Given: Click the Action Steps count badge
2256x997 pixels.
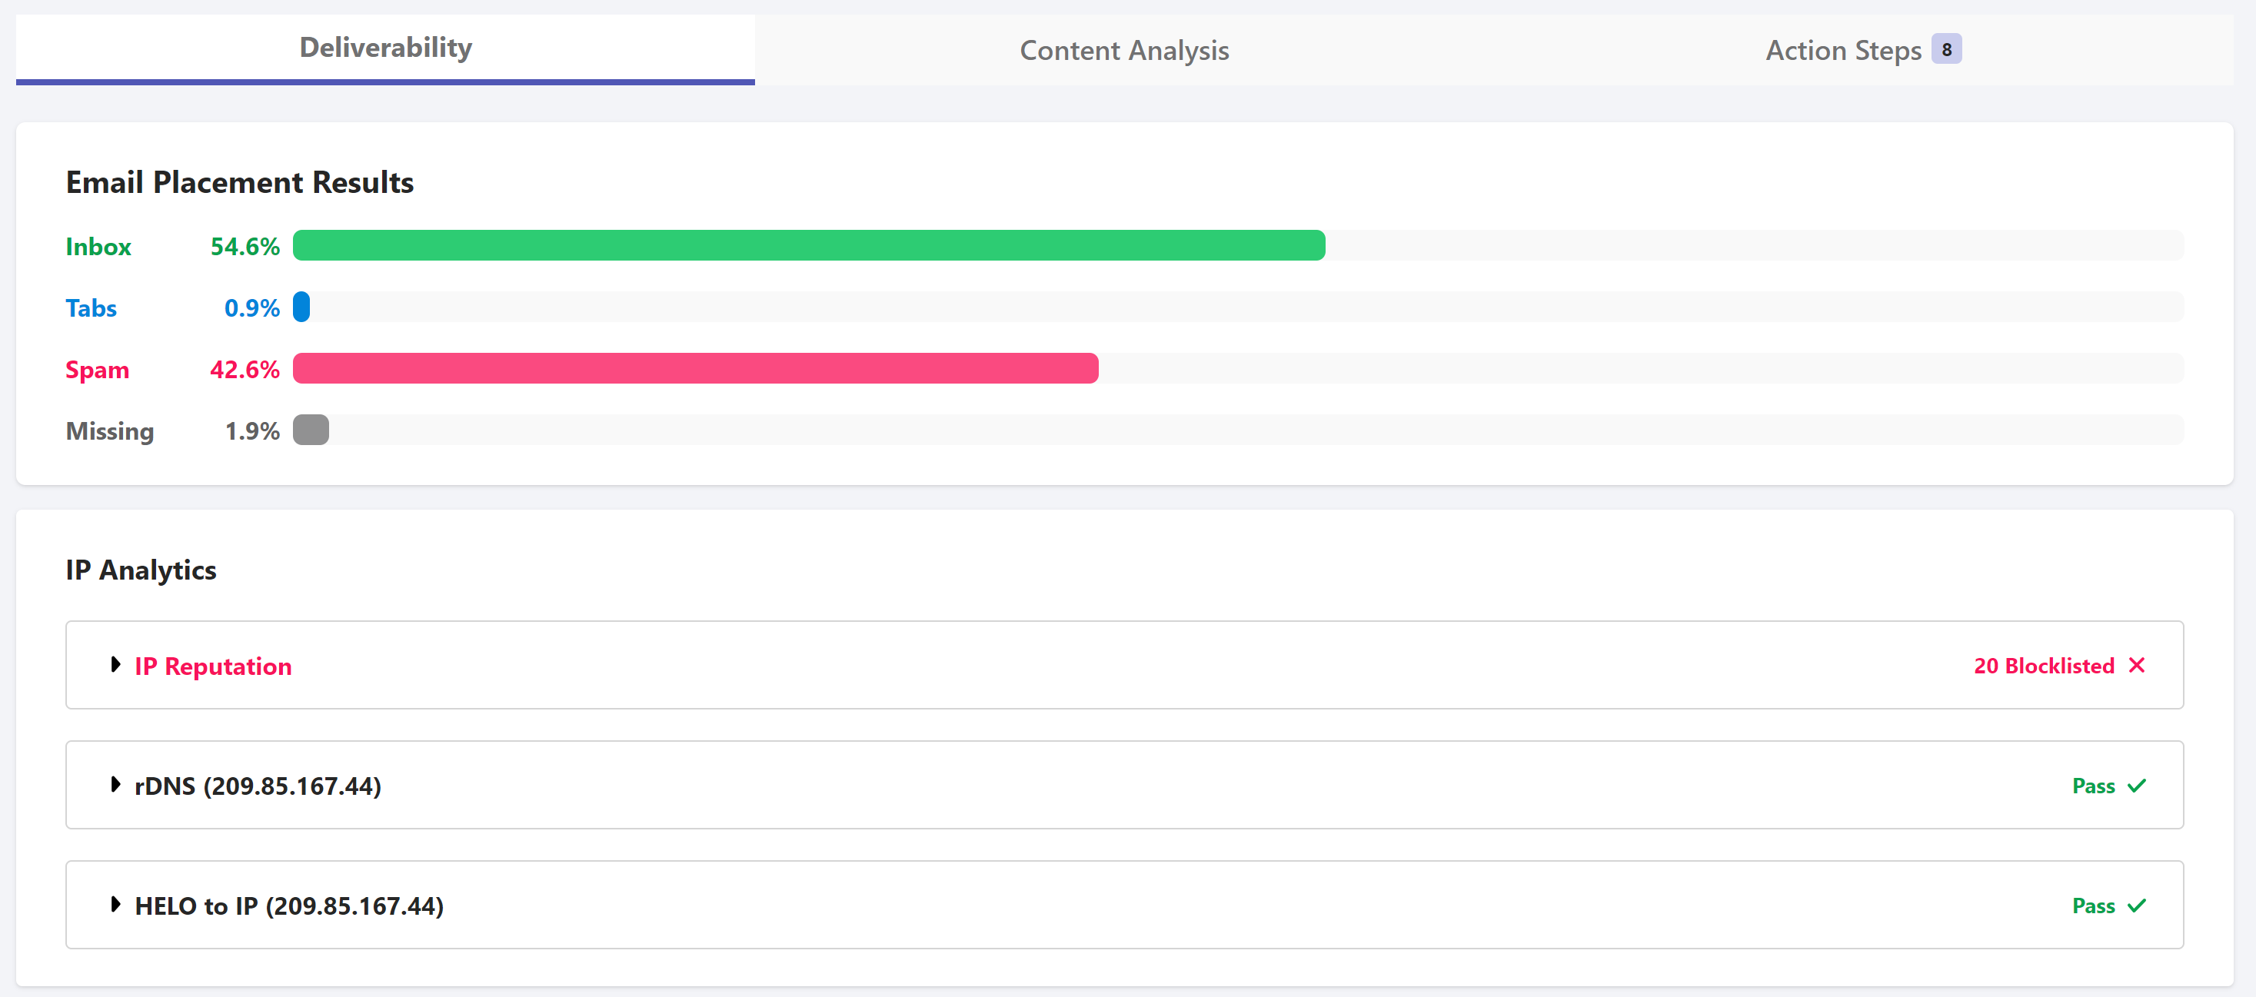Looking at the screenshot, I should pyautogui.click(x=1946, y=49).
